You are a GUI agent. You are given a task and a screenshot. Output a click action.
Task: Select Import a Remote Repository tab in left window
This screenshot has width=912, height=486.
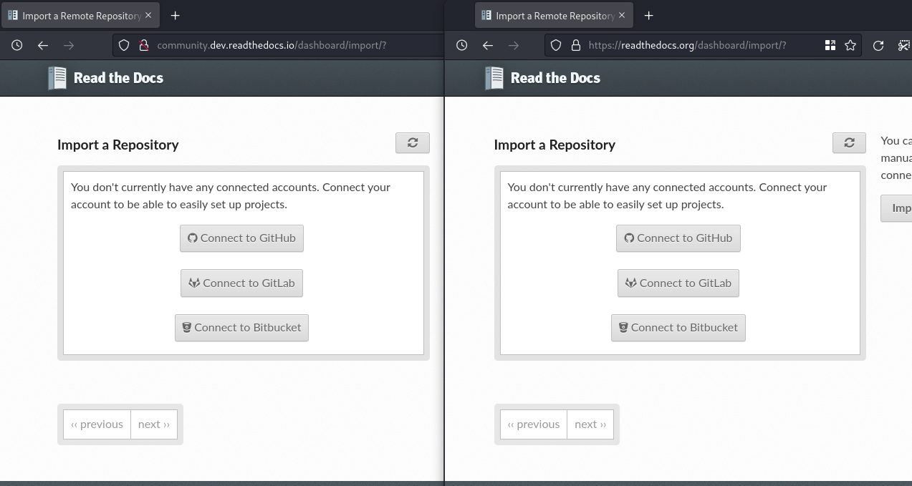(x=80, y=15)
